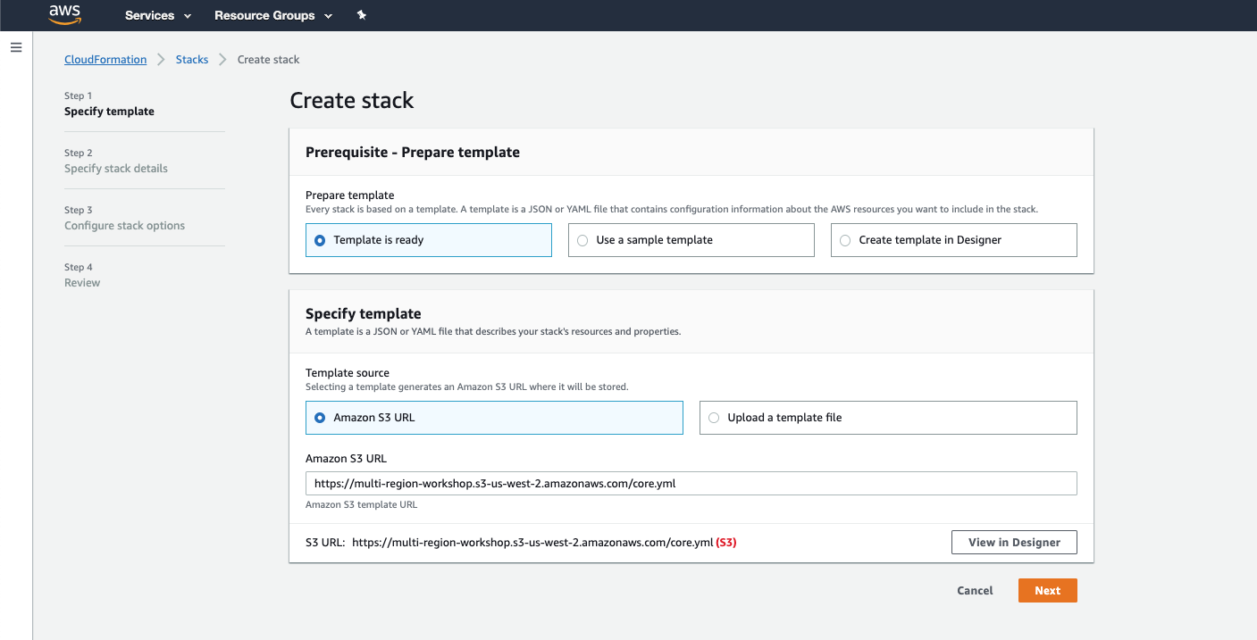The height and width of the screenshot is (640, 1257).
Task: Click into the Amazon S3 URL input field
Action: pos(691,483)
